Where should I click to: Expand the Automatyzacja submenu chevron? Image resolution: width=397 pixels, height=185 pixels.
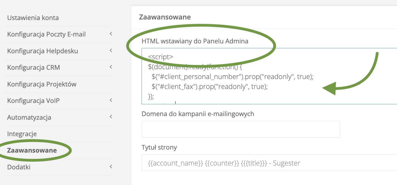111,117
